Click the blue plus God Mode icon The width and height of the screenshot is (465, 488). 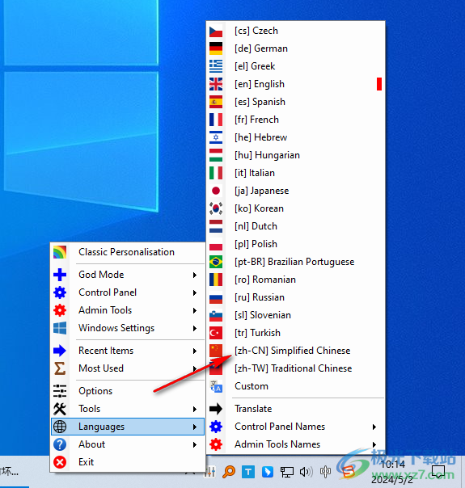click(60, 275)
